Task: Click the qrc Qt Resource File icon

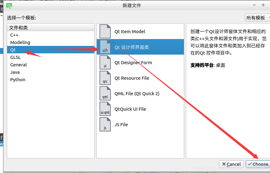Action: 105,78
